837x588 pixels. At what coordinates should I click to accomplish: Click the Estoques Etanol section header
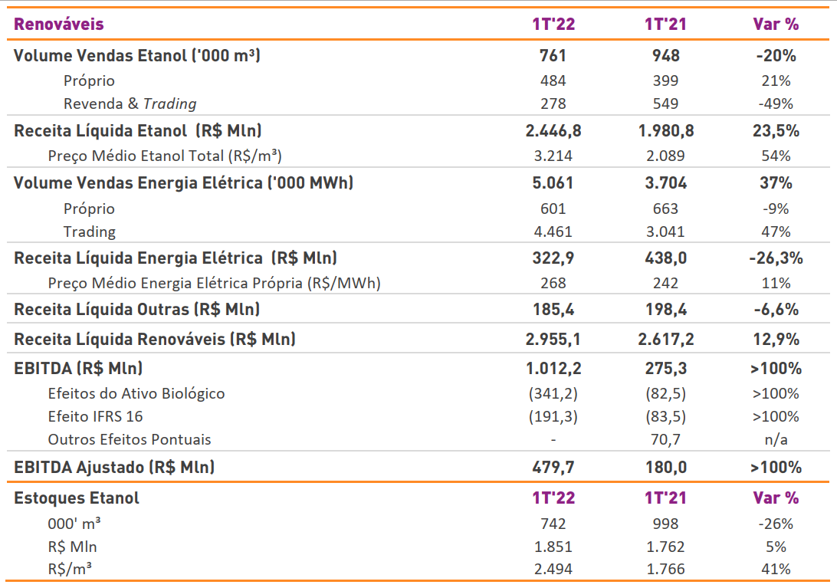pyautogui.click(x=77, y=498)
